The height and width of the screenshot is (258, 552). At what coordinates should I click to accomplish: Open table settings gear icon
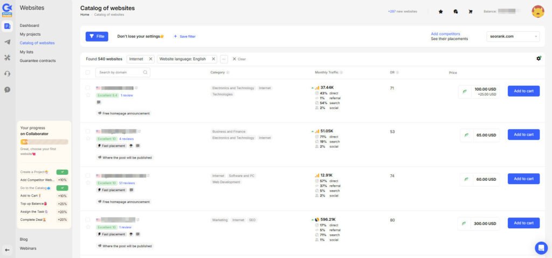tap(539, 58)
